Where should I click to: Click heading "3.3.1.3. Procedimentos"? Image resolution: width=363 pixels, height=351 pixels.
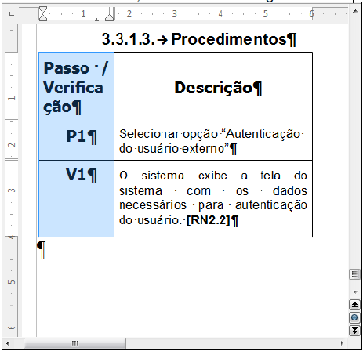pos(199,39)
